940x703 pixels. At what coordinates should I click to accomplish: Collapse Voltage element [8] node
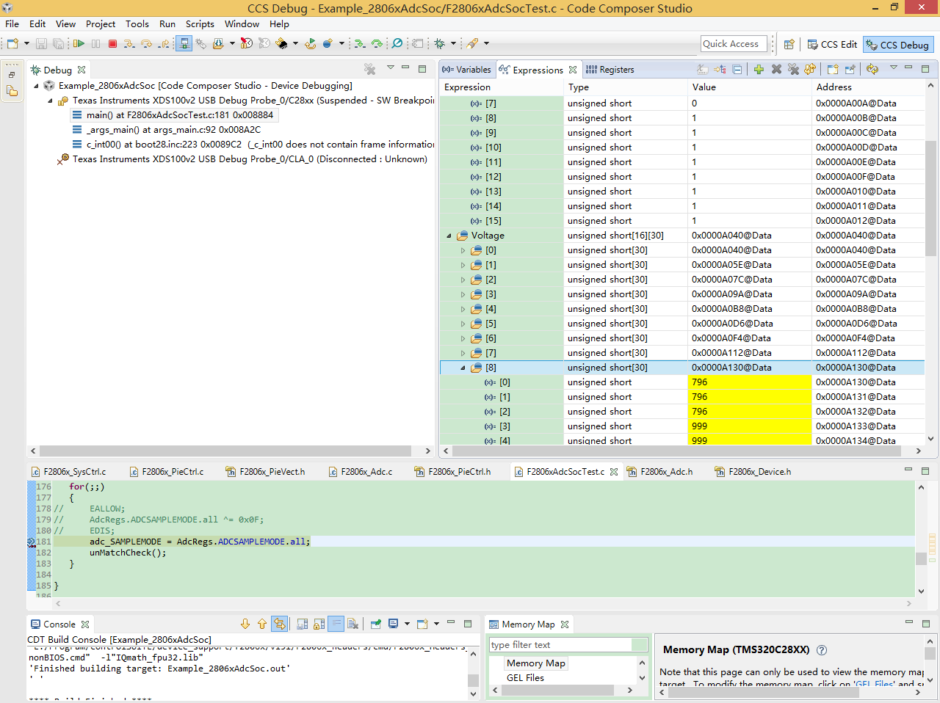click(x=463, y=368)
